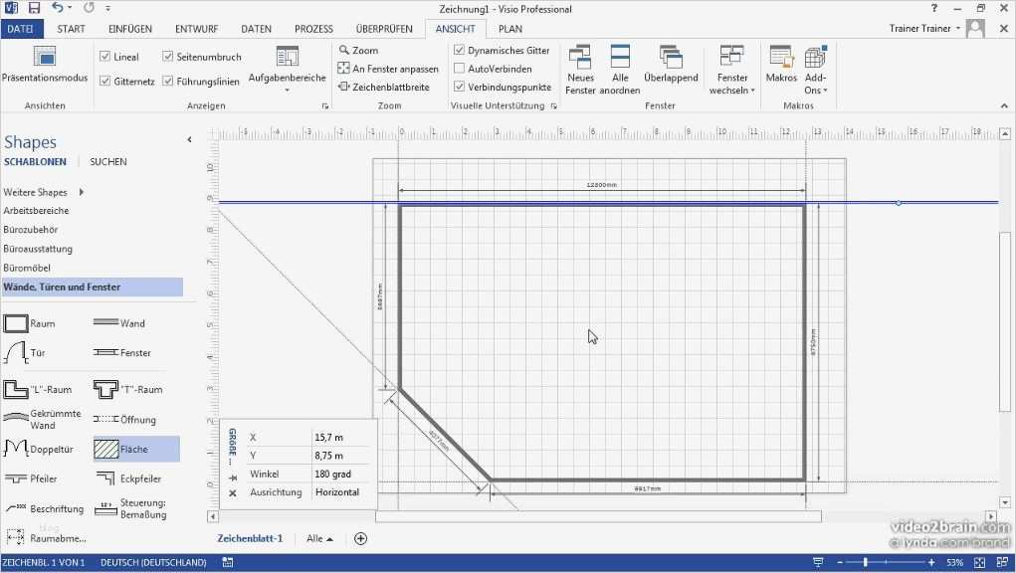This screenshot has height=573, width=1016.
Task: Cascade windows with Überlappend
Action: pos(671,64)
